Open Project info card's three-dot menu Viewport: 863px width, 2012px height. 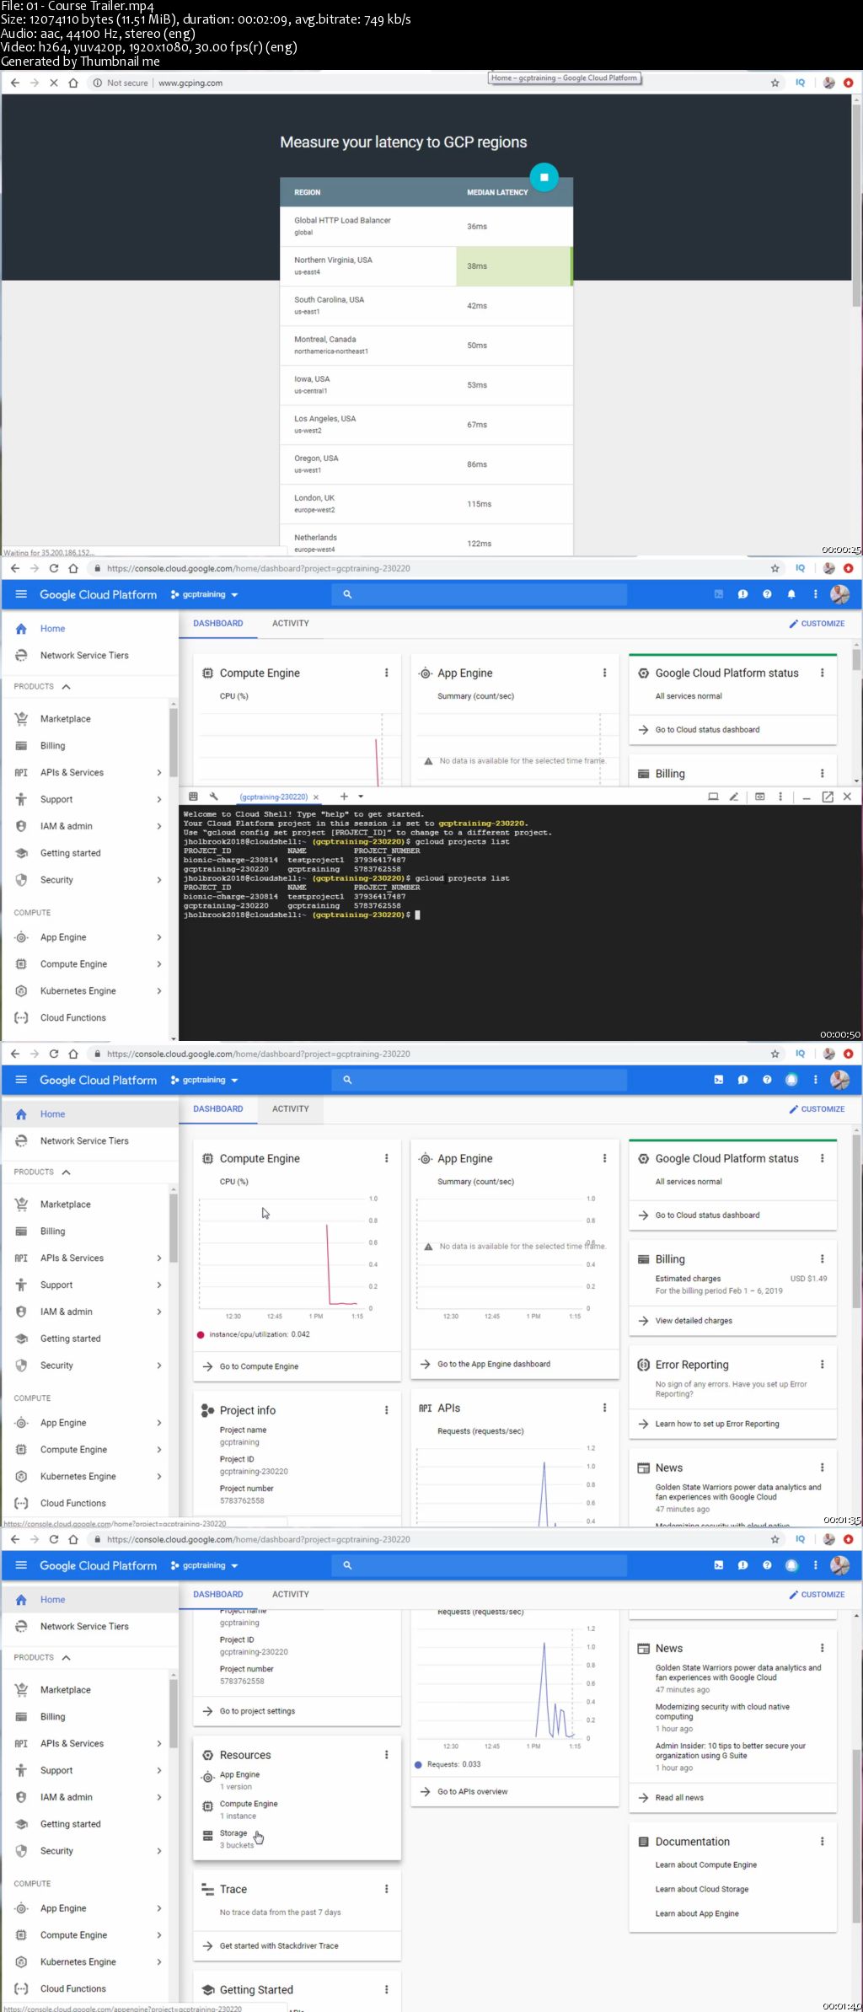(387, 1410)
